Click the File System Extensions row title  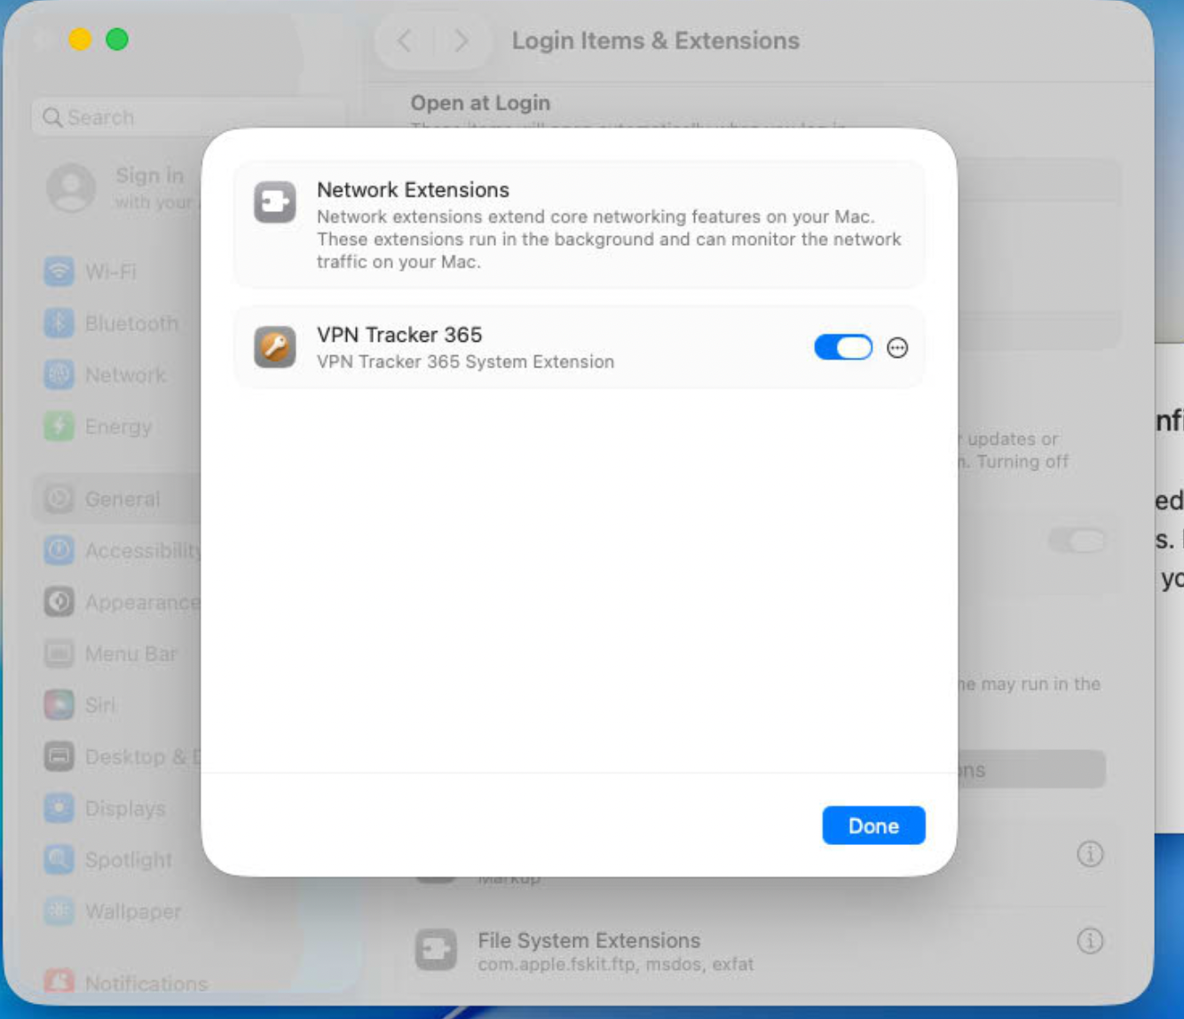coord(588,940)
